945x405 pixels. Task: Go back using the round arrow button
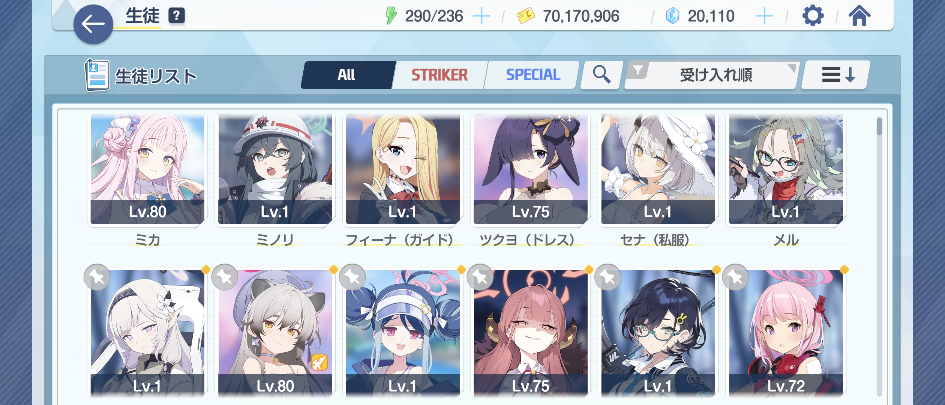(93, 24)
